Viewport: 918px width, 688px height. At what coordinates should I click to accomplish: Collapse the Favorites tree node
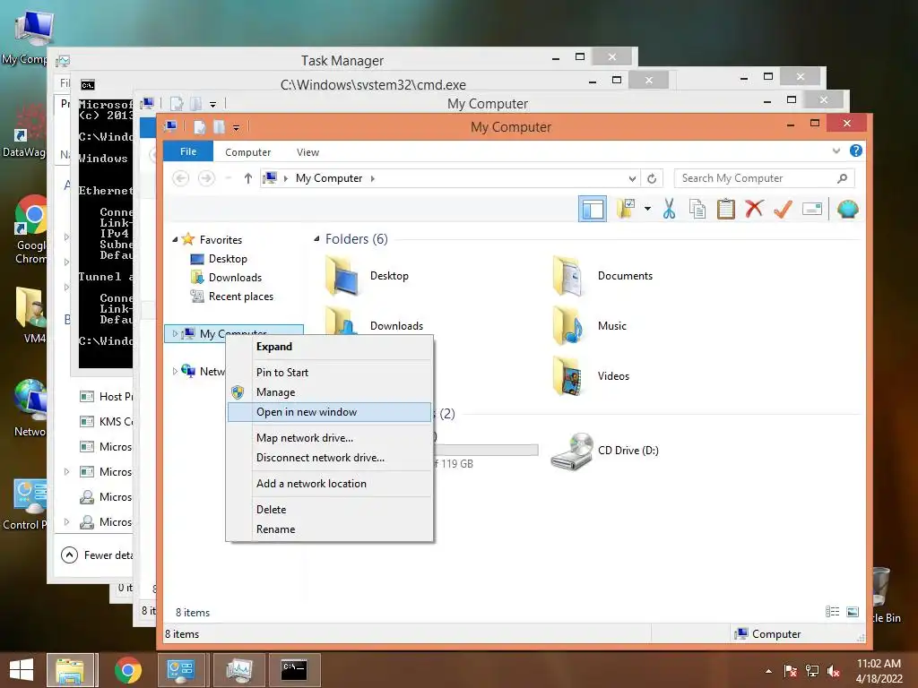click(x=175, y=239)
